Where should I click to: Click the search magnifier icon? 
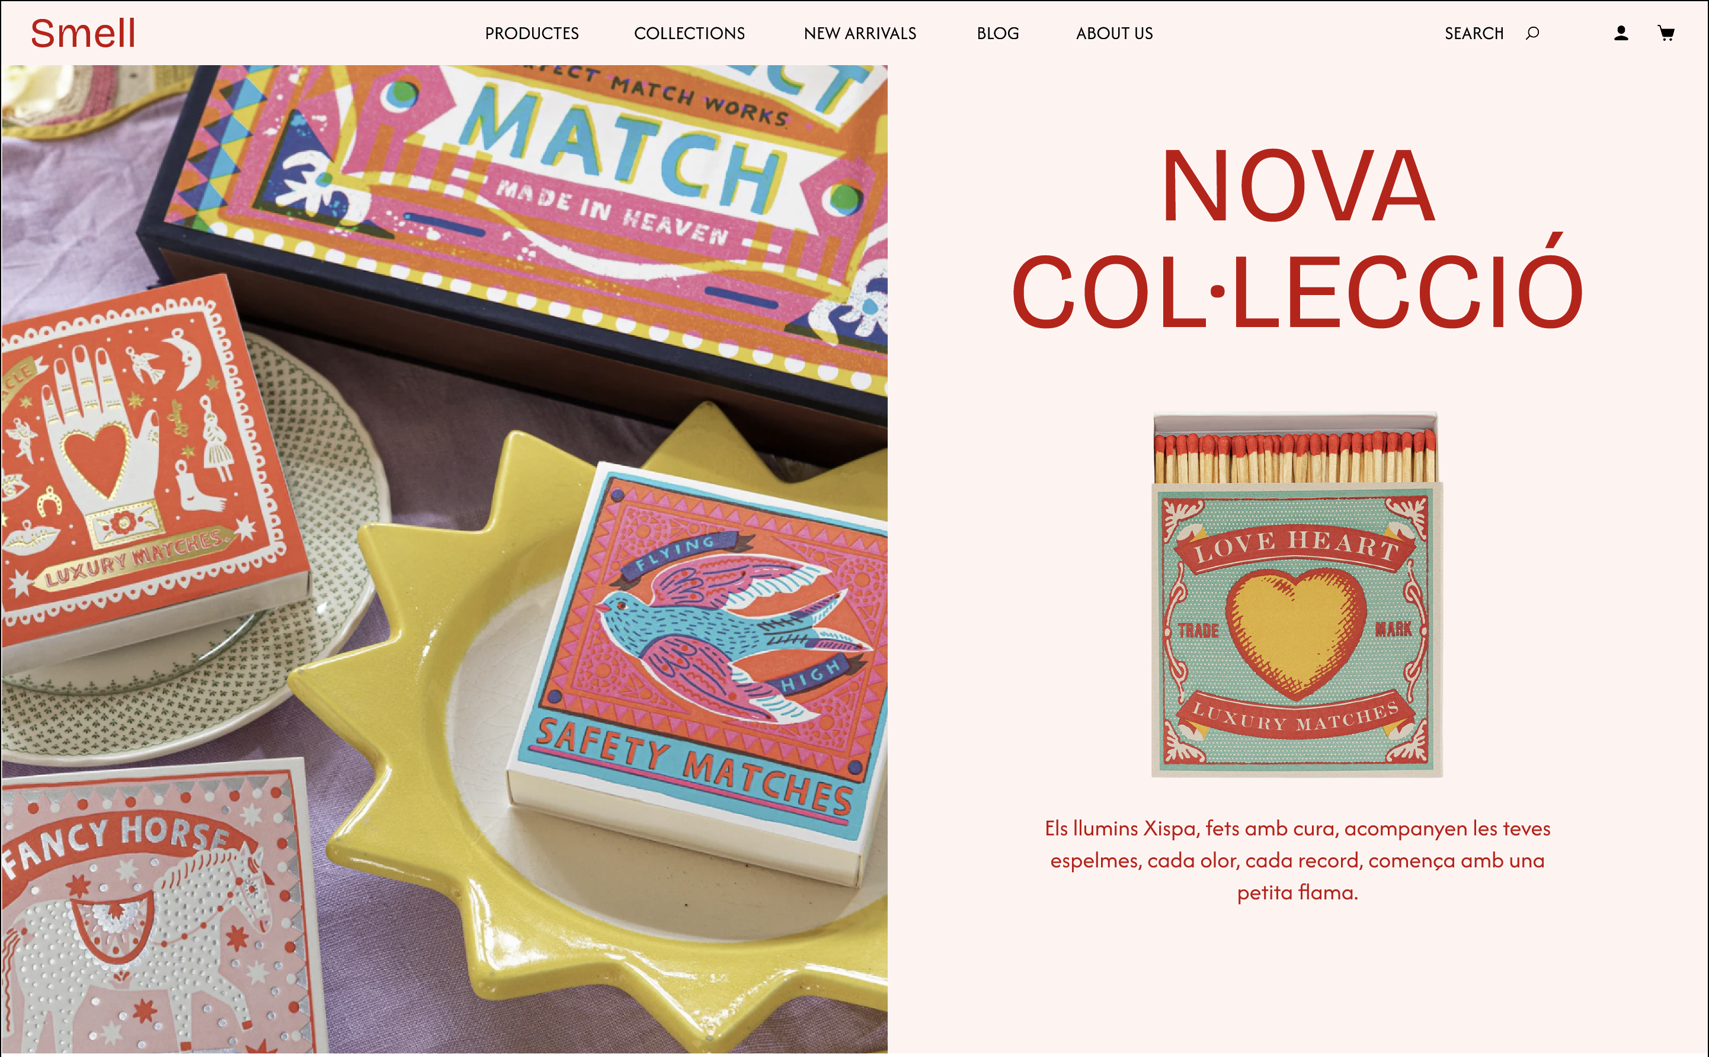tap(1532, 33)
